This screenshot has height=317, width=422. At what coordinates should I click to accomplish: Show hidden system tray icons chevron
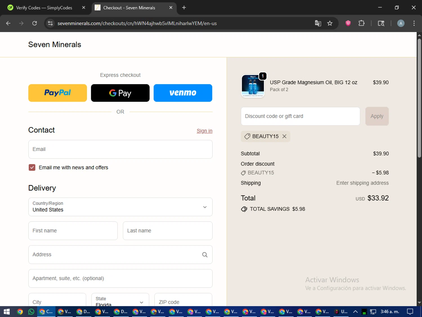pos(355,312)
